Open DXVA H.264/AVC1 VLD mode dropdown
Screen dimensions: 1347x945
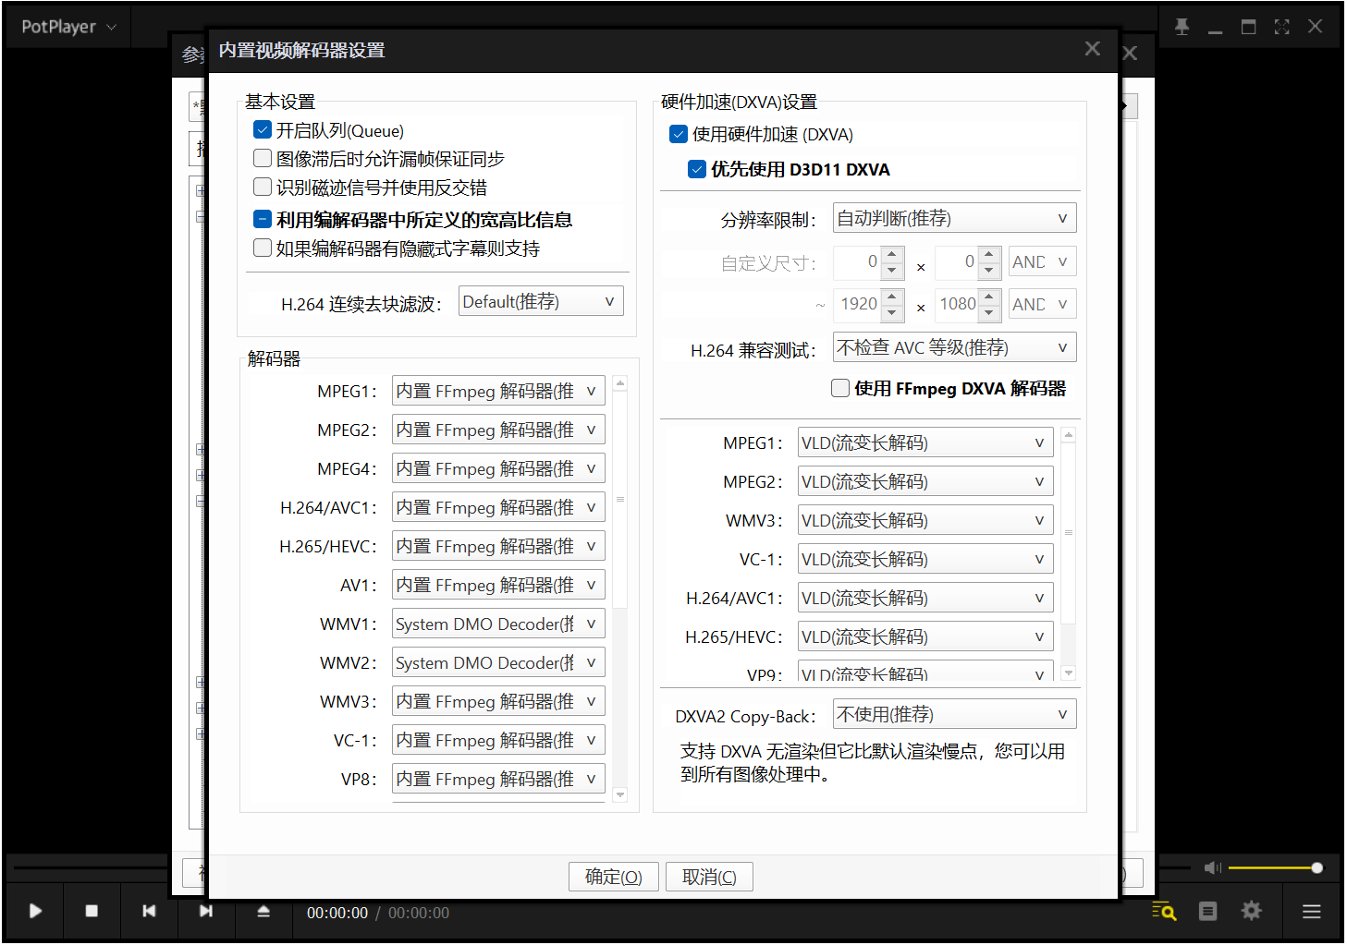coord(925,598)
